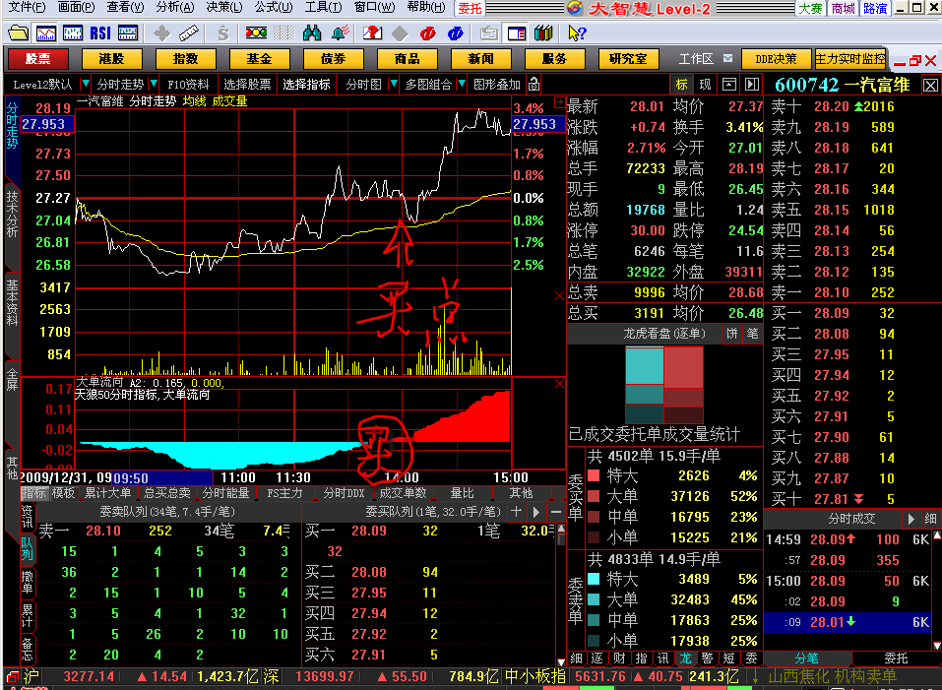Toggle the 现 button in chart header
The height and width of the screenshot is (690, 942).
(706, 84)
